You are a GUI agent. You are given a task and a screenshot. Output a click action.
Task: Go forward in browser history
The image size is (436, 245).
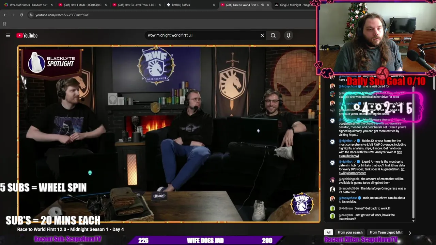13,15
